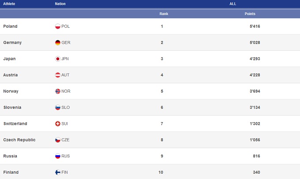Image resolution: width=300 pixels, height=179 pixels.
Task: Click the Poland flag icon
Action: [57, 26]
